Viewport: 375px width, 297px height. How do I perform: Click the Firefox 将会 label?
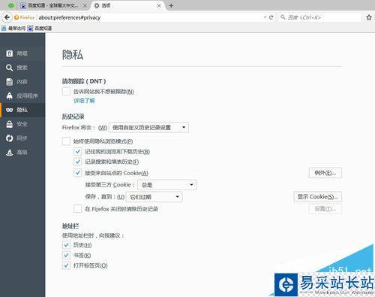[78, 127]
